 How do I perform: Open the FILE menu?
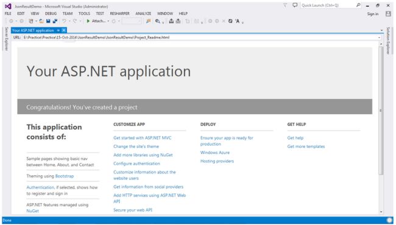8,13
